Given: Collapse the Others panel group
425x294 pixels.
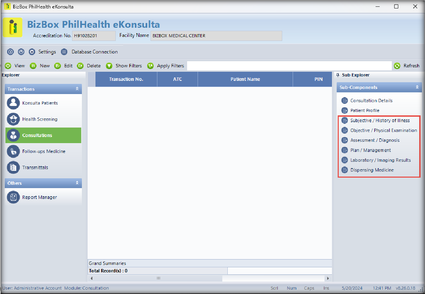Looking at the screenshot, I should pos(77,183).
